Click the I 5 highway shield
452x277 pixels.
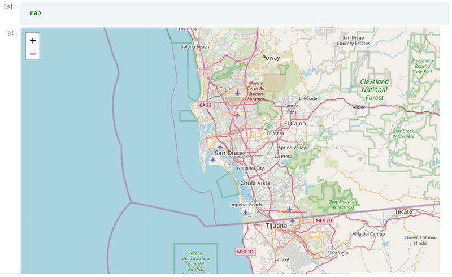(205, 73)
